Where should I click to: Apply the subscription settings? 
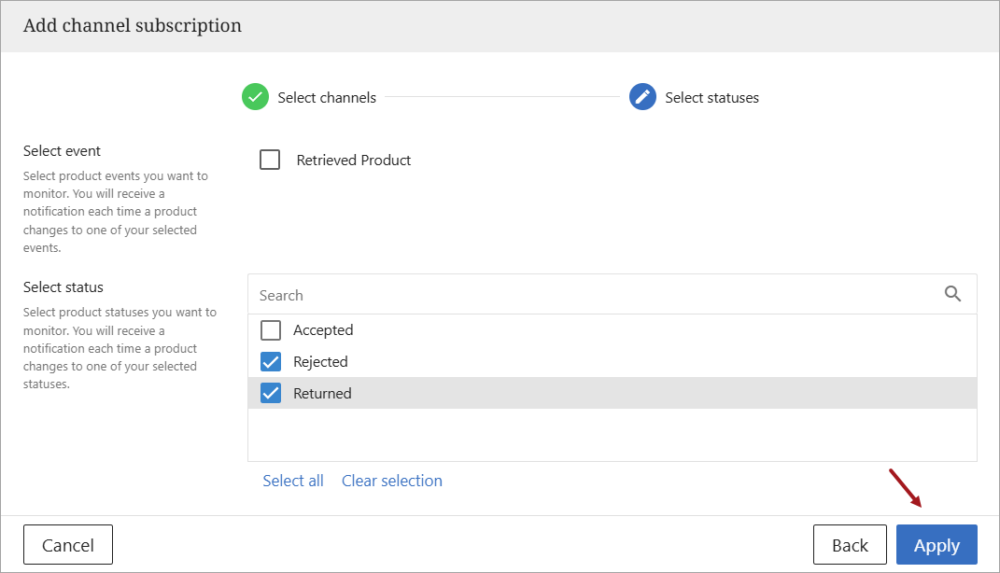[937, 545]
